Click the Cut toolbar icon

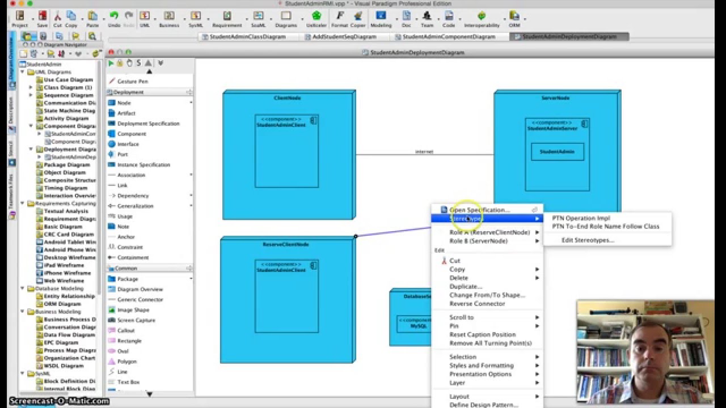coord(57,19)
